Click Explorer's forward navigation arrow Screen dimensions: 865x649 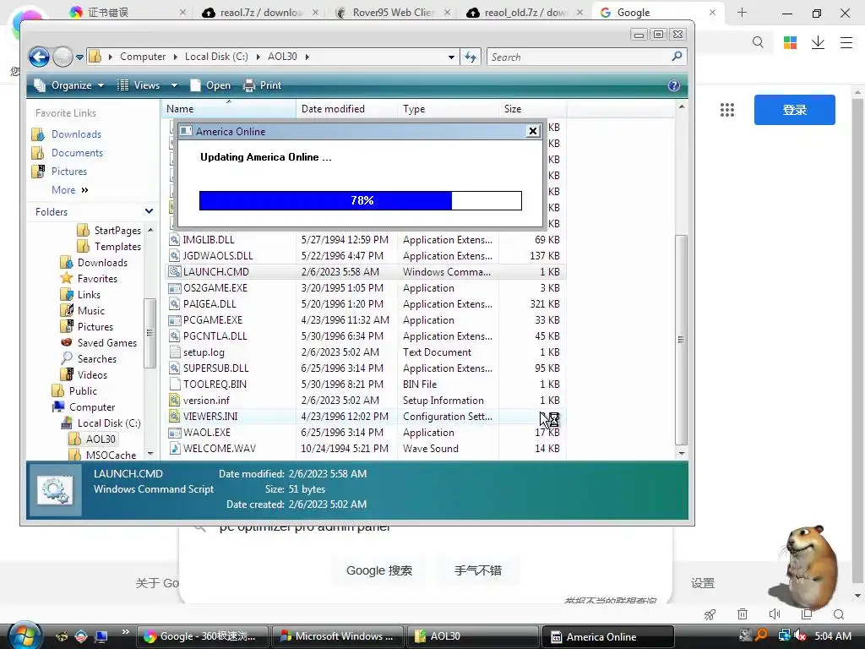tap(63, 57)
